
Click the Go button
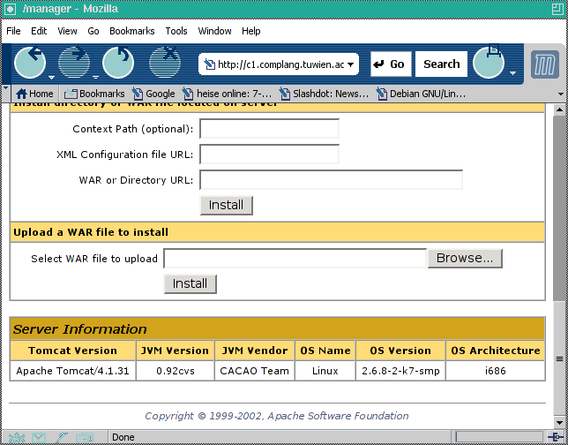click(x=391, y=64)
